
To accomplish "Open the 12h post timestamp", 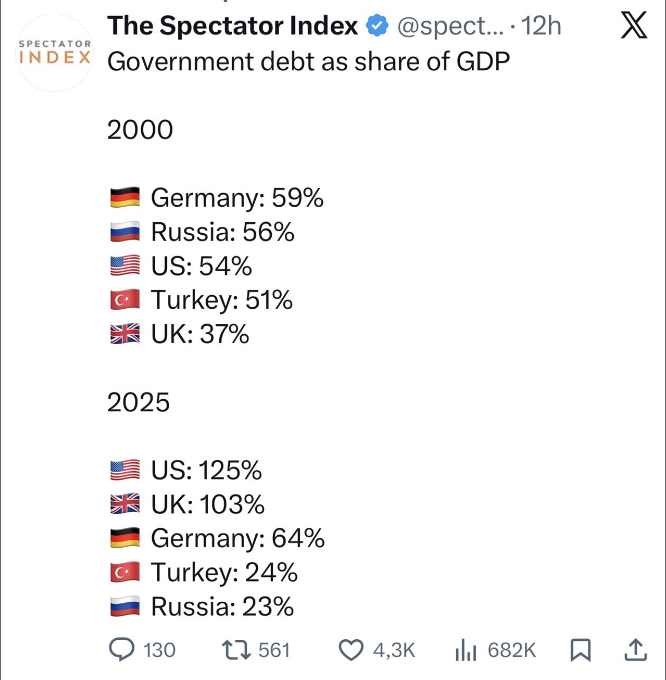I will [541, 25].
